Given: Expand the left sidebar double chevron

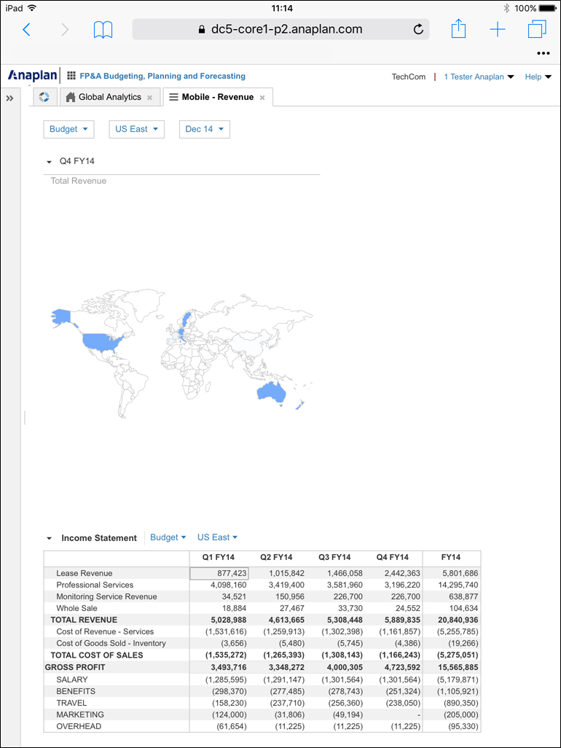Looking at the screenshot, I should [10, 98].
